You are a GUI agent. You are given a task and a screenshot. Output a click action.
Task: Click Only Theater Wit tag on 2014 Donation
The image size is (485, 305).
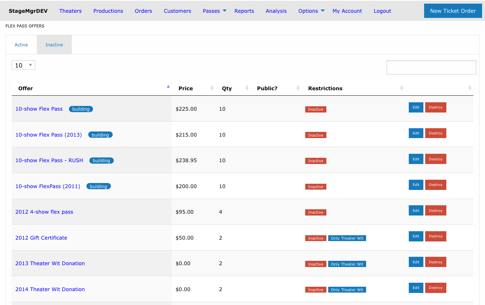(x=347, y=290)
